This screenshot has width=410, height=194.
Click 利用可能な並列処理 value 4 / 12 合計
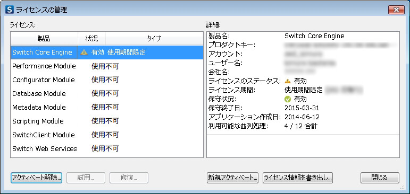point(300,126)
